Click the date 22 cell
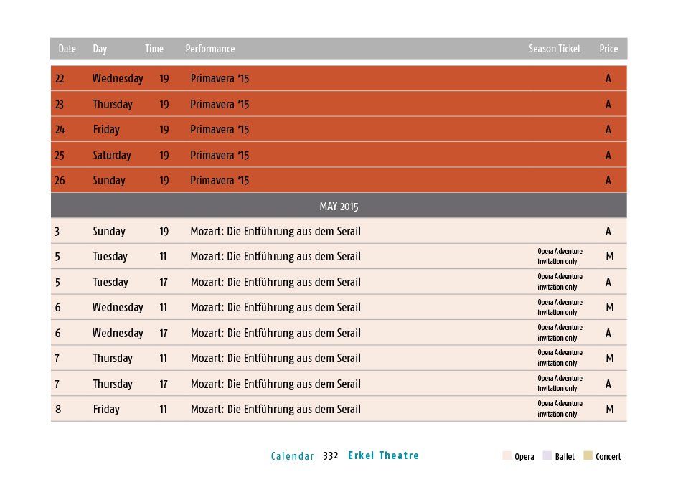678x487 pixels. (60, 79)
